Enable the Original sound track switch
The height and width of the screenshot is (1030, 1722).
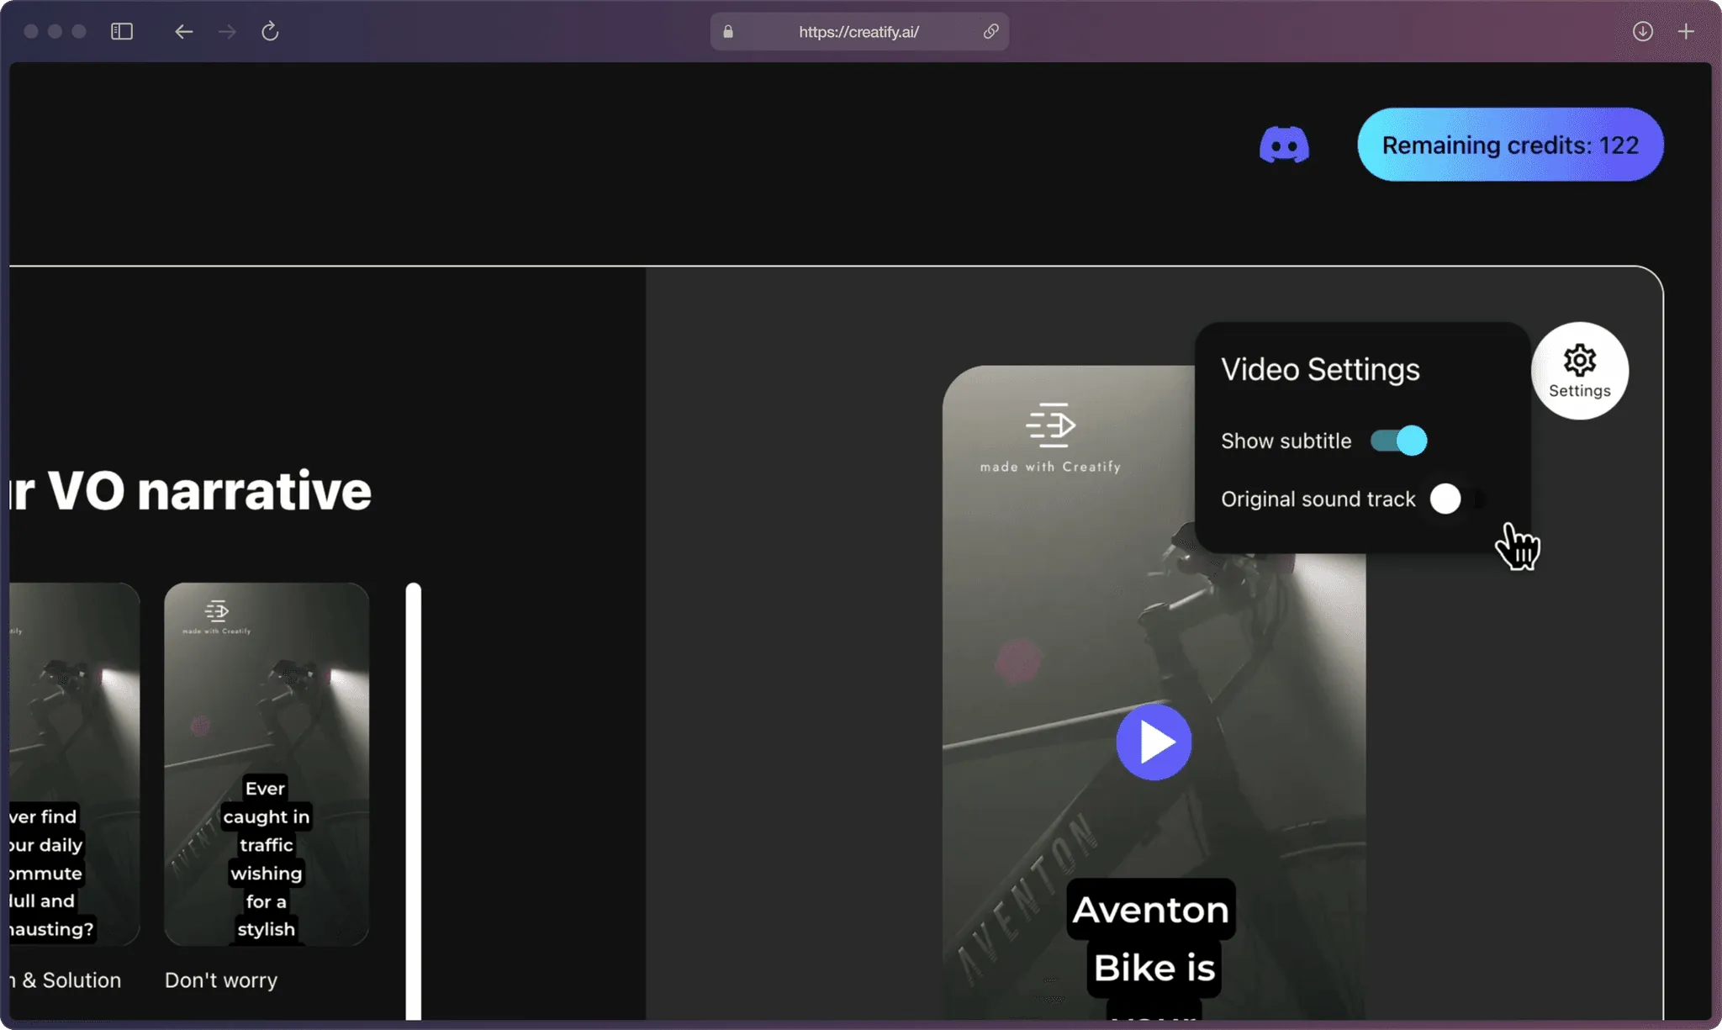(1459, 499)
